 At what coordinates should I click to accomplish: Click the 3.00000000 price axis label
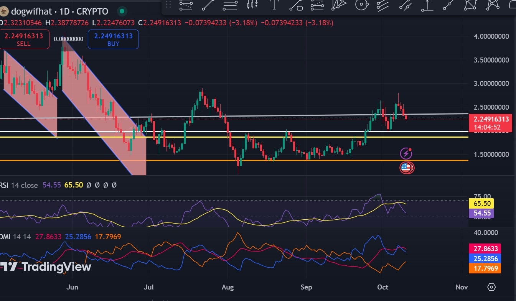click(491, 84)
